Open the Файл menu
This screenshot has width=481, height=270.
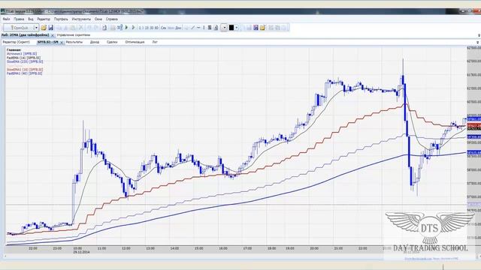[6, 19]
